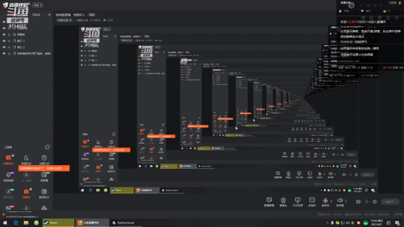The width and height of the screenshot is (404, 227).
Task: Open the toolbox tool right of 多人连麦
Action: click(x=44, y=177)
